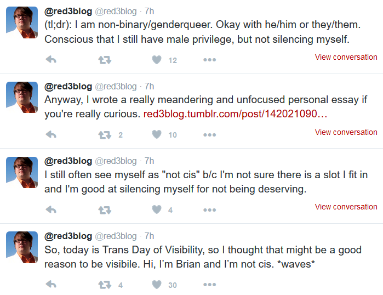Screen dimensions: 383x295
Task: Open more options on the tl;dr tweet
Action: pyautogui.click(x=209, y=60)
